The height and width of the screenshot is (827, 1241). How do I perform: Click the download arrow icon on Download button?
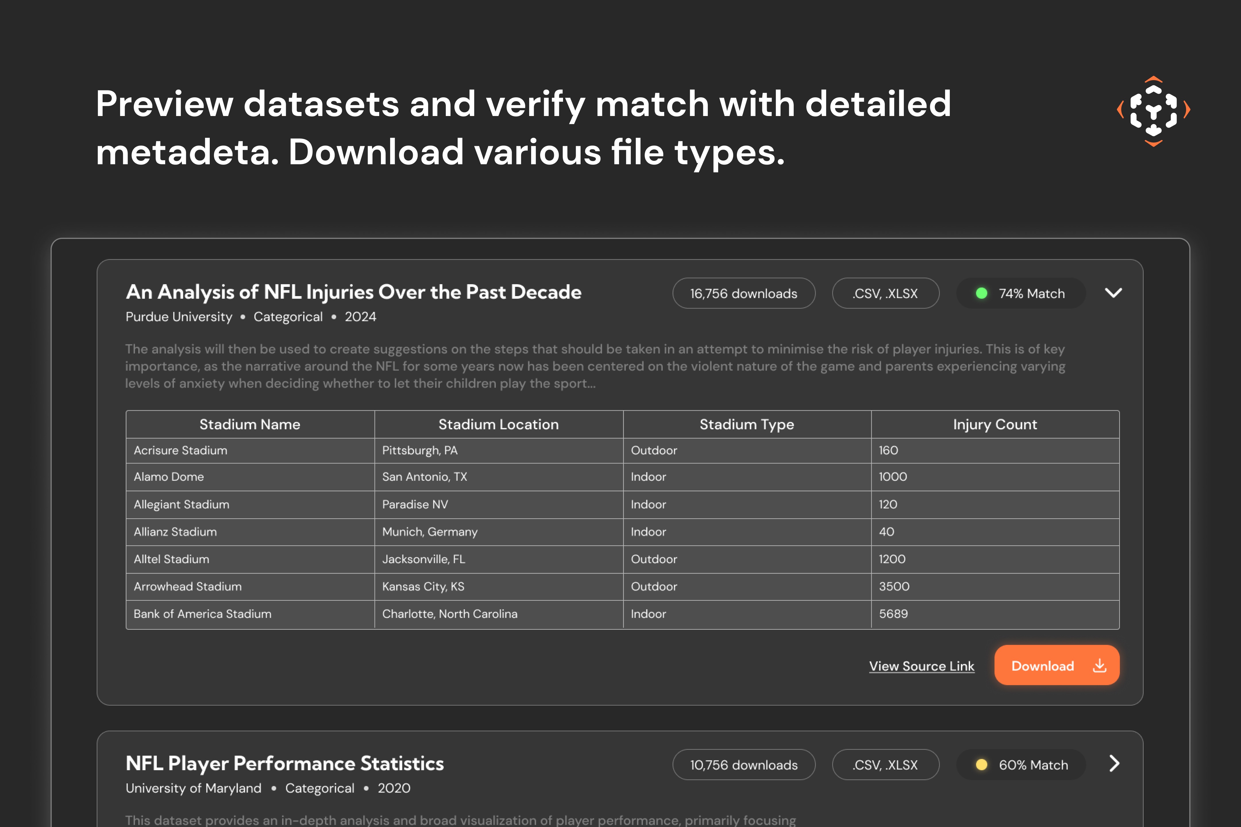(1100, 666)
